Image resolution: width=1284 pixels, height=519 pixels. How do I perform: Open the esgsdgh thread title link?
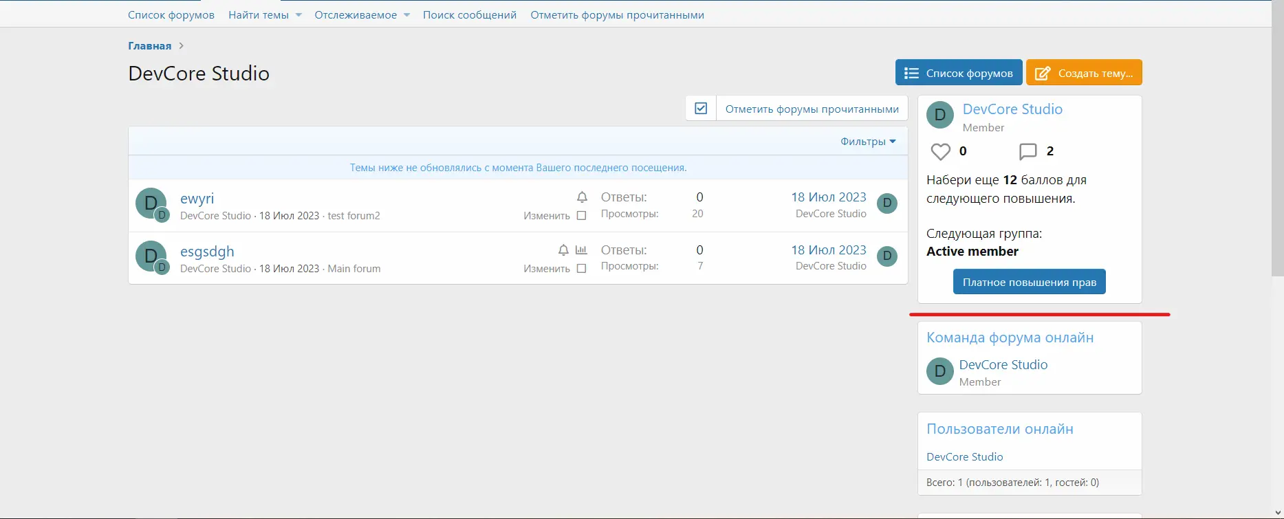pos(207,252)
